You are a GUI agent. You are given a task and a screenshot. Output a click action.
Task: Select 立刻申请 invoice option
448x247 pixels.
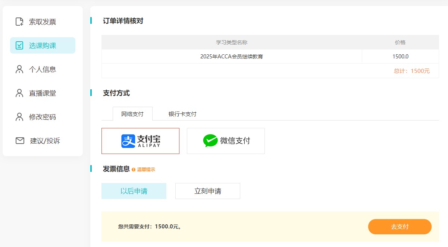click(208, 191)
